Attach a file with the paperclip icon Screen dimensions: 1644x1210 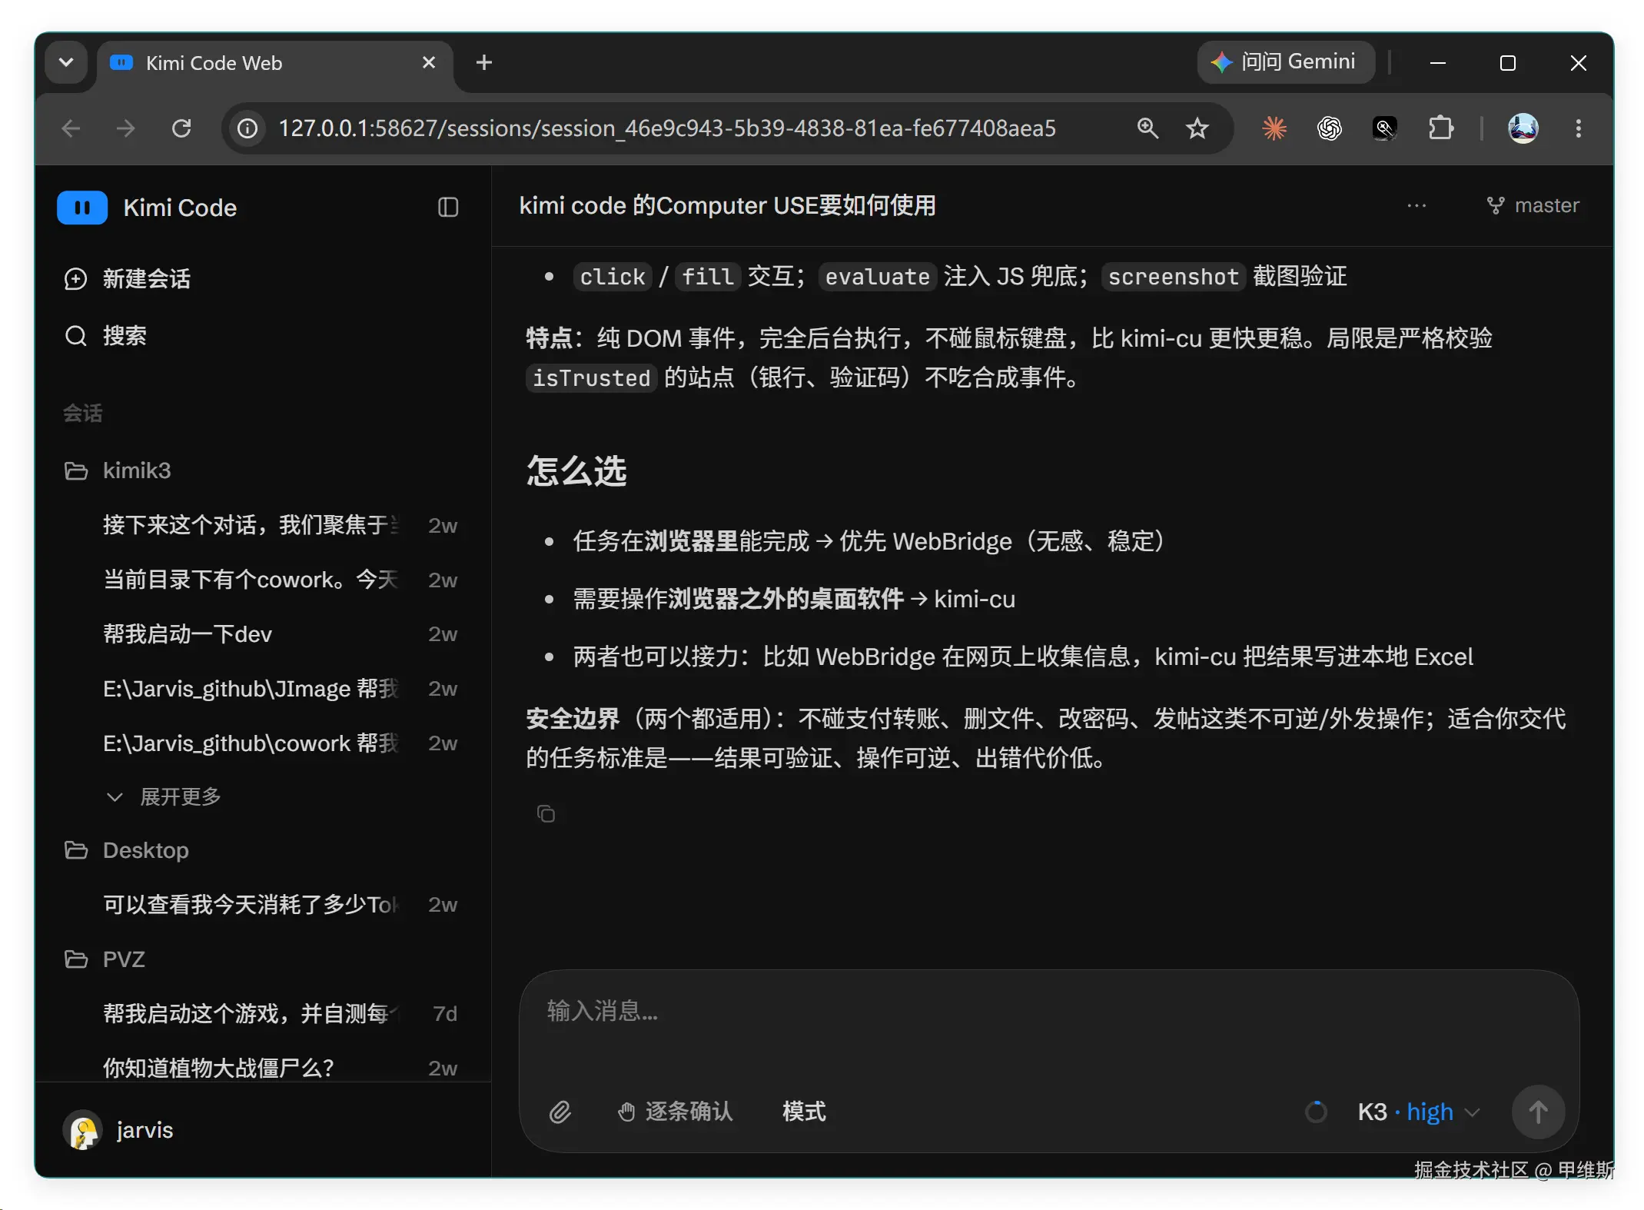(x=560, y=1112)
